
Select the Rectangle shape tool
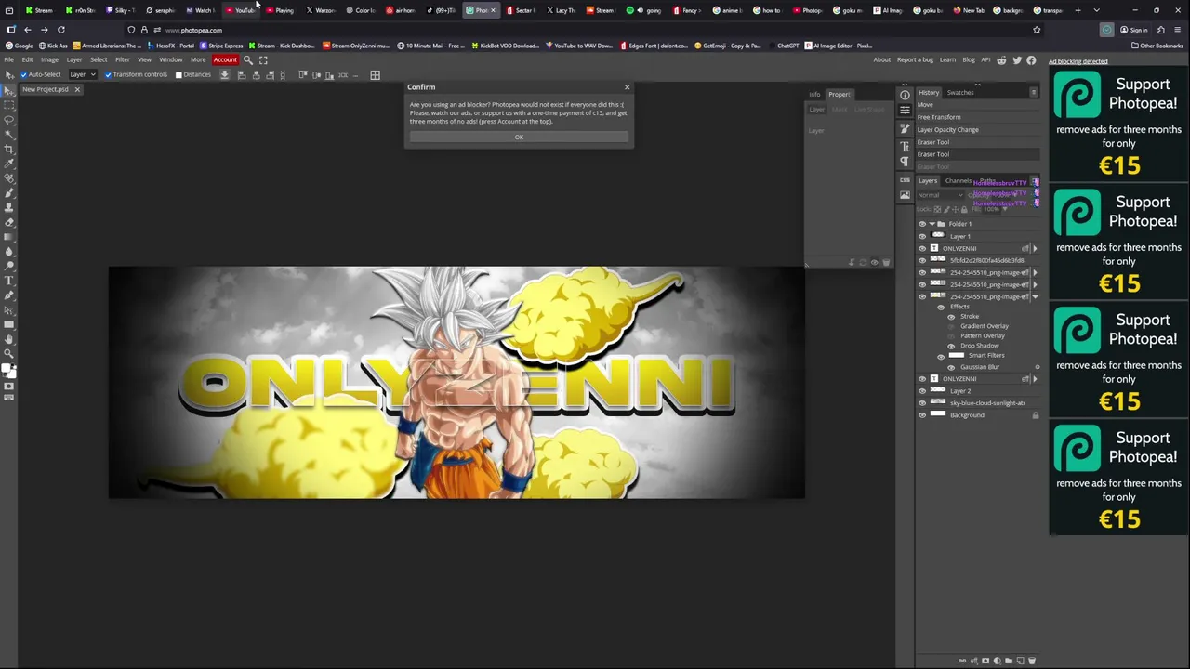click(9, 324)
